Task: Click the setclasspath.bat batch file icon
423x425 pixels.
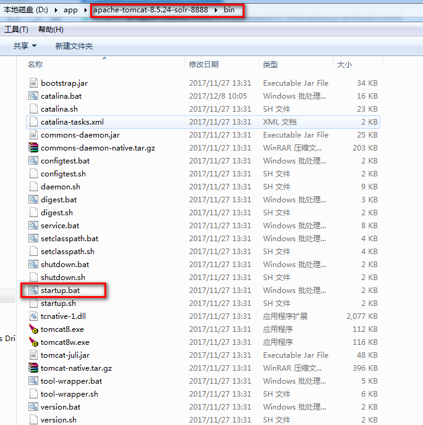Action: (x=33, y=238)
